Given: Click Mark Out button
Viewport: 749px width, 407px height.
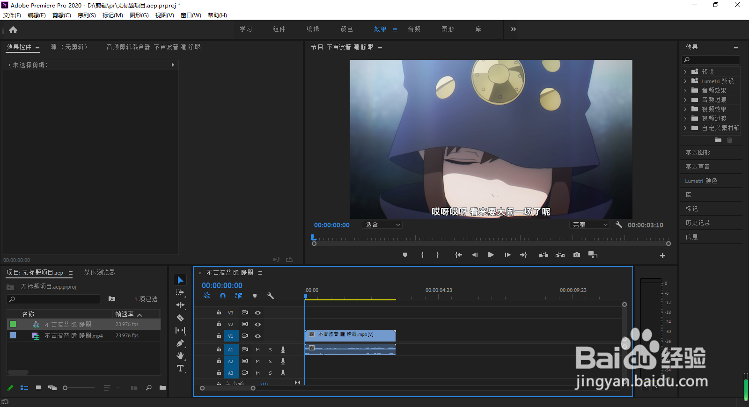Looking at the screenshot, I should pyautogui.click(x=437, y=255).
